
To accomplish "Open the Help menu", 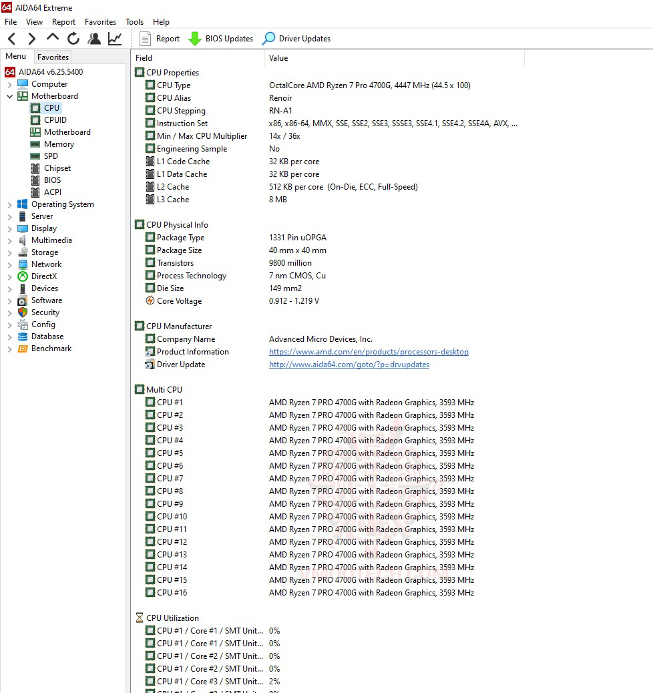I will tap(161, 21).
